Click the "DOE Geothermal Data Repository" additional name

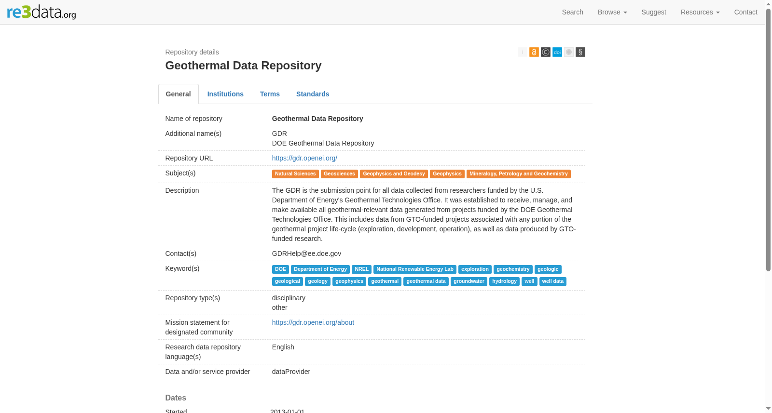coord(323,143)
